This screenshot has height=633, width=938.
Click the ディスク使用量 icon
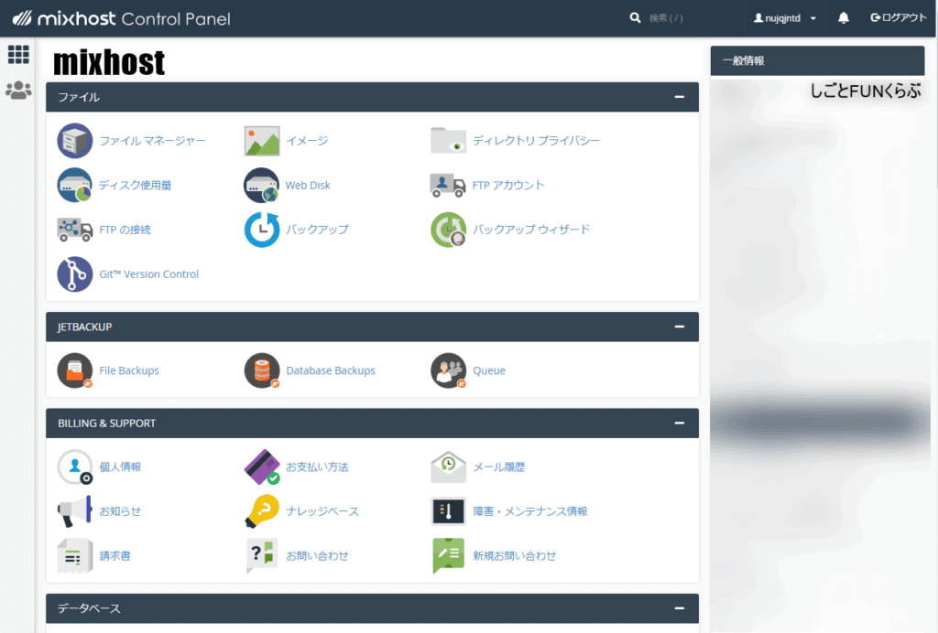click(x=75, y=185)
